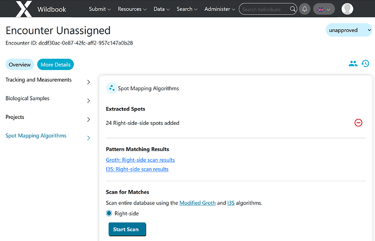The height and width of the screenshot is (241, 375).
Task: Open the language flag dropdown
Action: tap(324, 9)
